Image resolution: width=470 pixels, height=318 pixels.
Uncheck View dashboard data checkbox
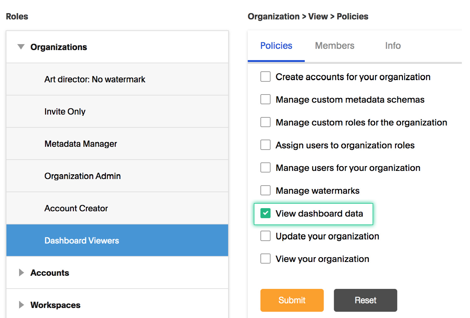coord(265,213)
